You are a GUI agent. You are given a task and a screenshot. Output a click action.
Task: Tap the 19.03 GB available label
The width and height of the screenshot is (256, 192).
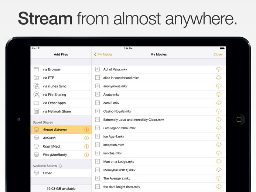click(61, 189)
